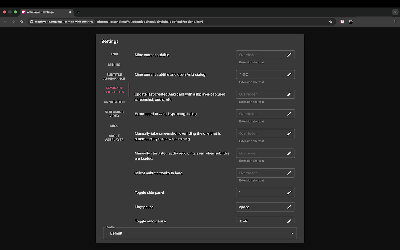Screen dimensions: 400x250
Task: Edit the manual screenshot shortcut pencil icon
Action: (289, 133)
